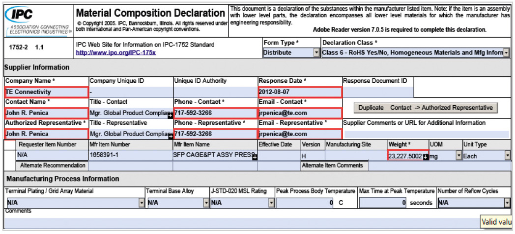Open the Unit Type Each dropdown

click(x=508, y=156)
